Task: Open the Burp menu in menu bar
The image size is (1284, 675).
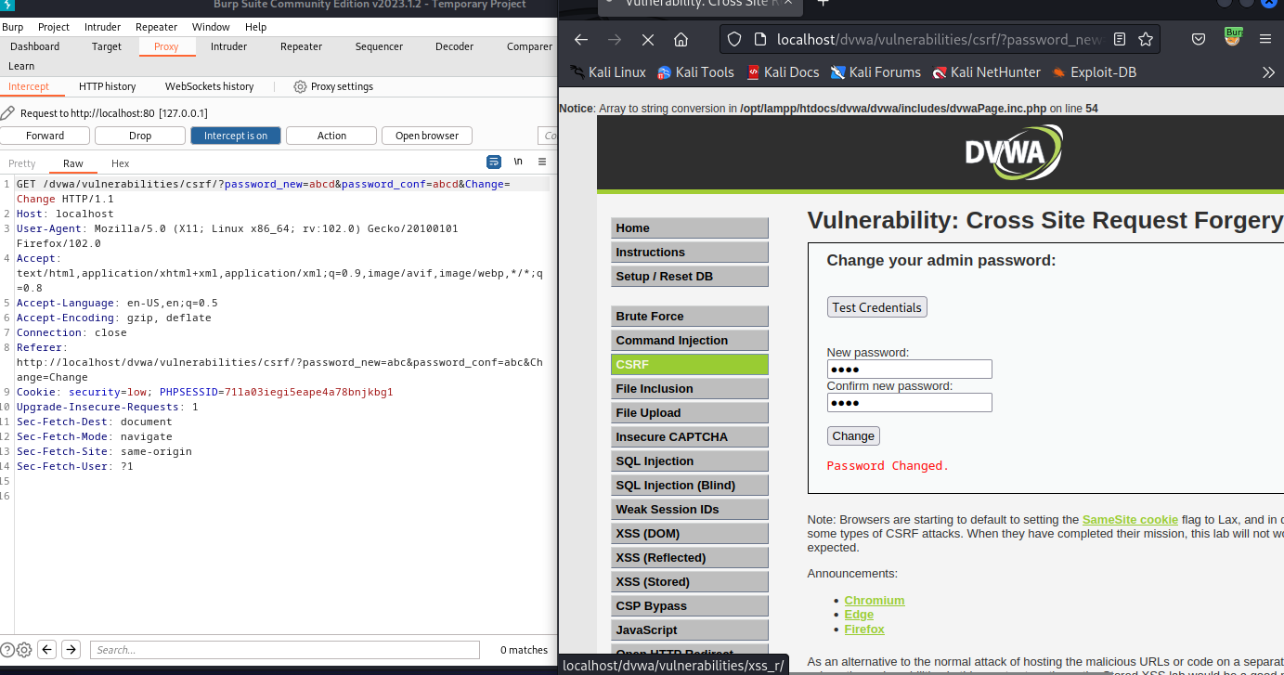Action: [x=13, y=27]
